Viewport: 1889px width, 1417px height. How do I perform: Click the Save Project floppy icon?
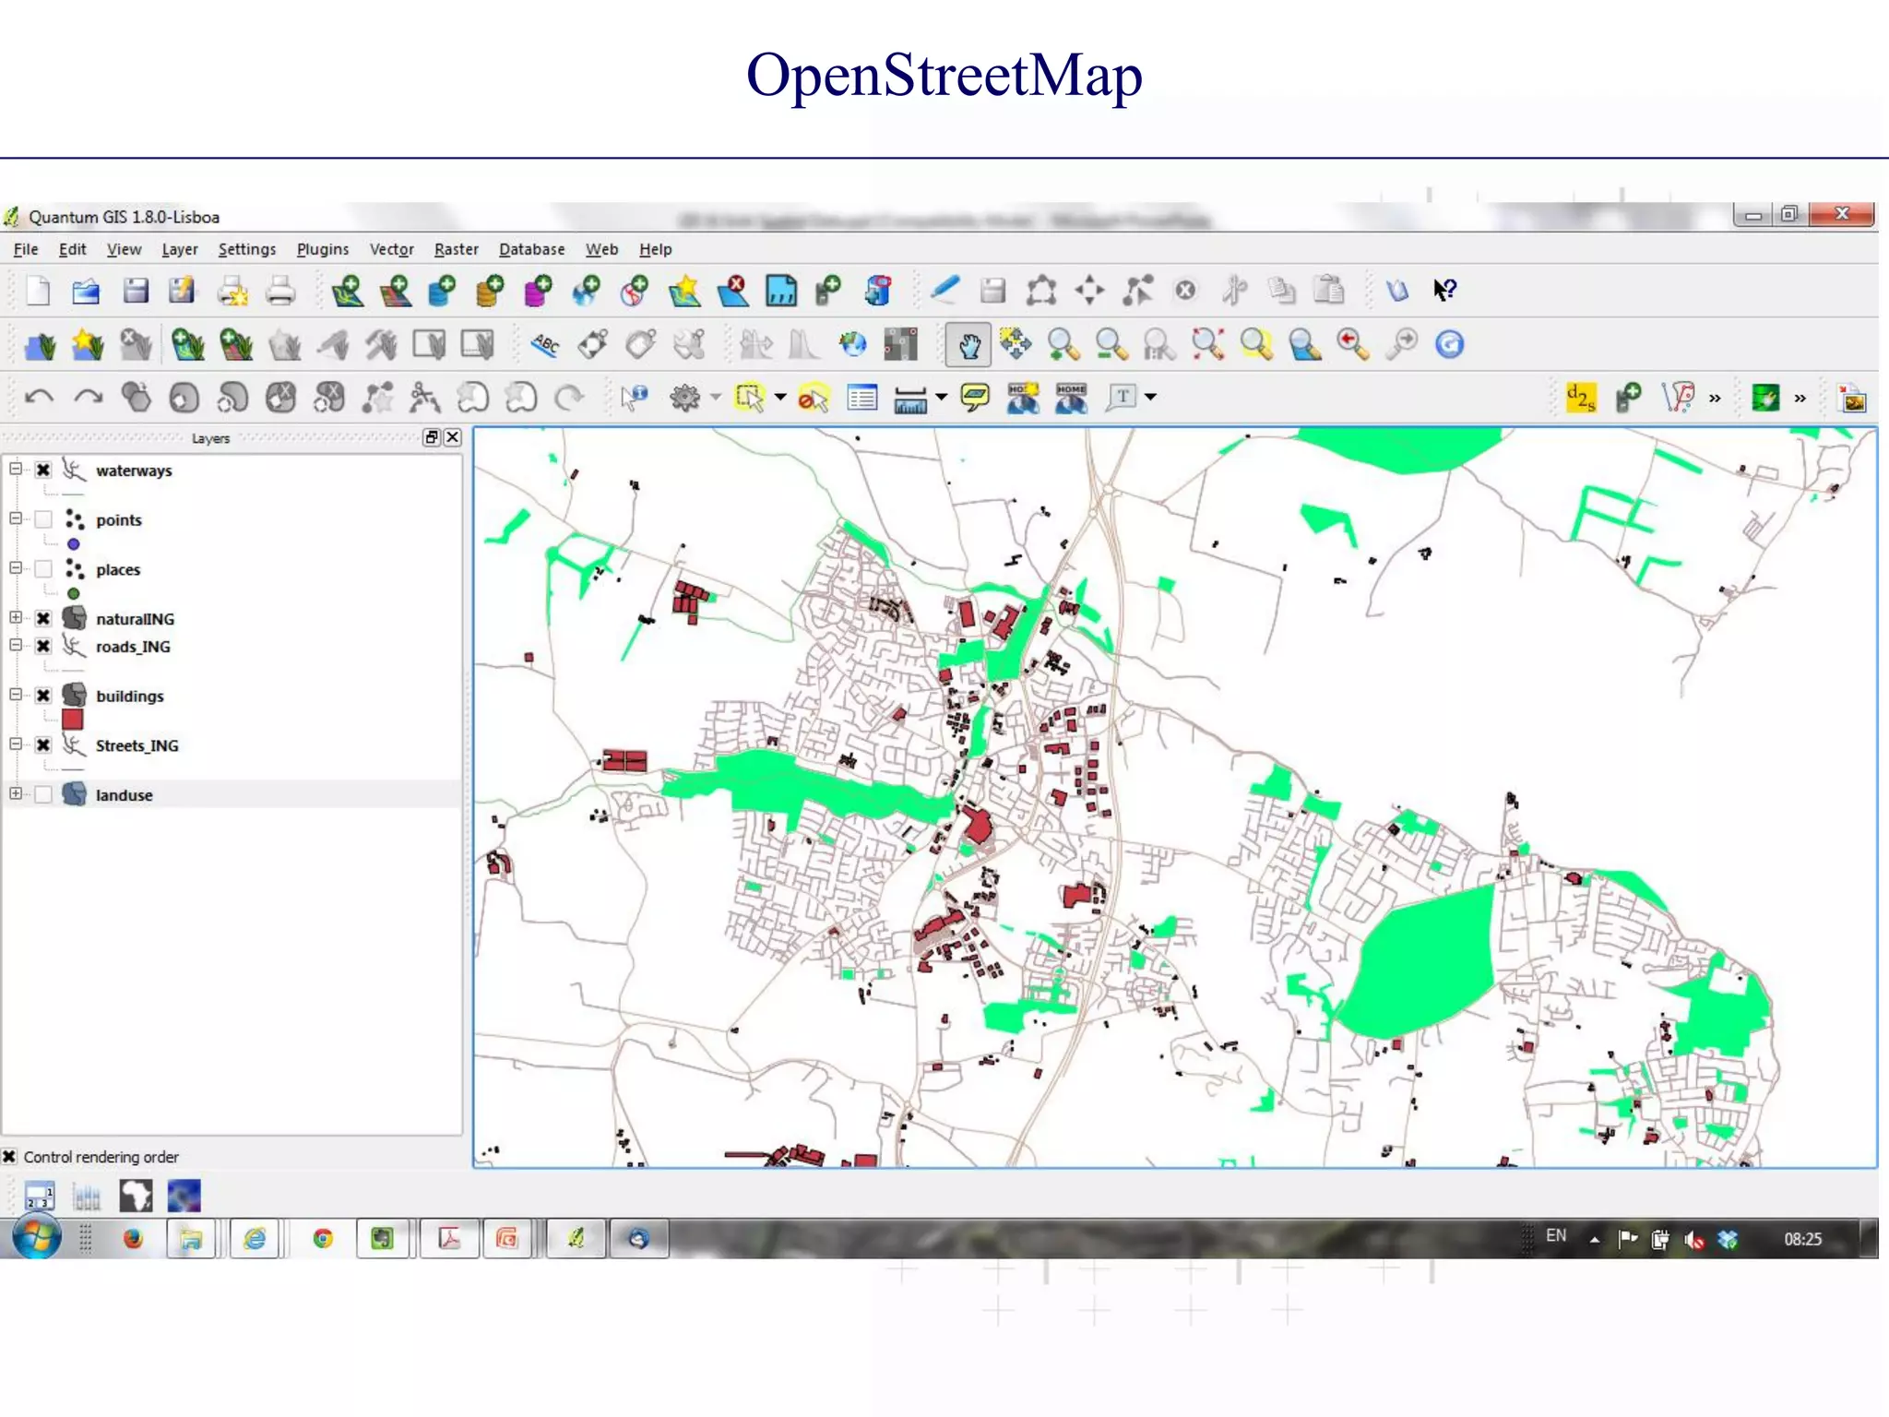point(135,292)
